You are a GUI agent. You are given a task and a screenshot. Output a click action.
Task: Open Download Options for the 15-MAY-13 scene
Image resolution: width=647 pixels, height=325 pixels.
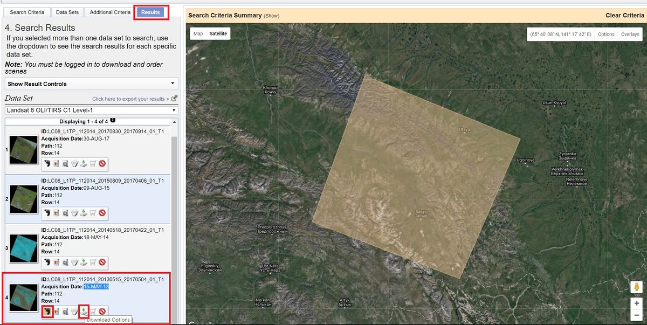[x=82, y=311]
